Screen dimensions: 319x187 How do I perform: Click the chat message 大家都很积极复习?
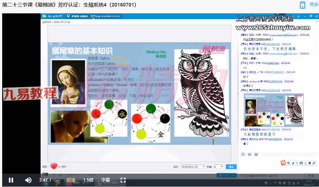coord(260,134)
